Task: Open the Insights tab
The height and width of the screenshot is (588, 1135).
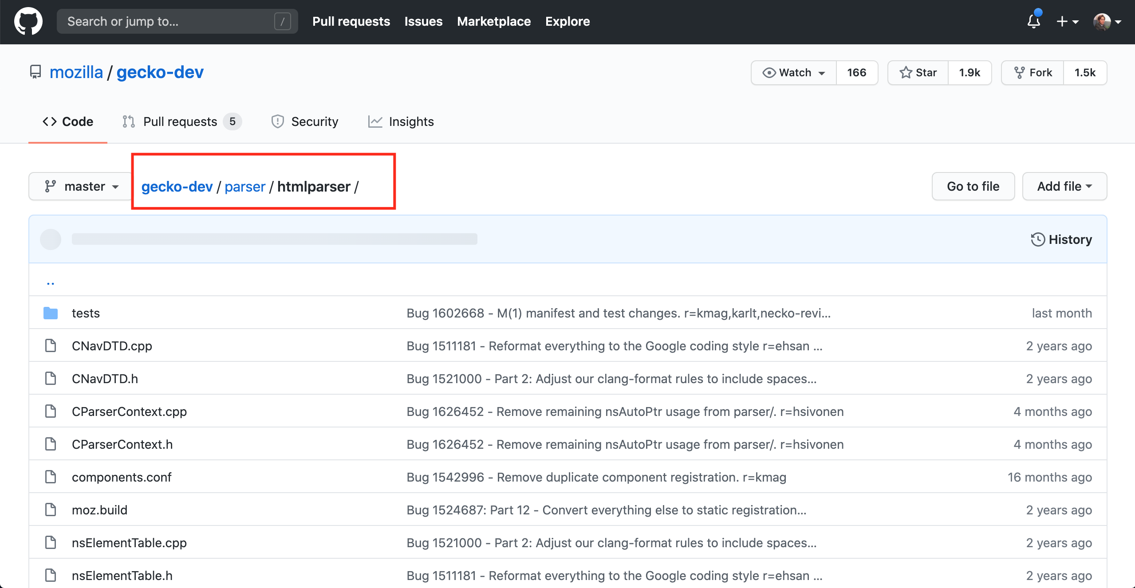Action: tap(401, 122)
